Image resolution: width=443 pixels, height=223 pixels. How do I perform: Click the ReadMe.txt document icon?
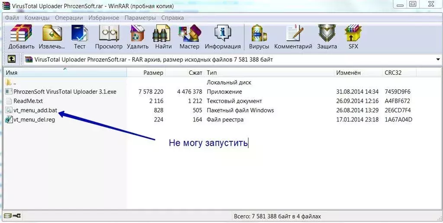[x=9, y=101]
